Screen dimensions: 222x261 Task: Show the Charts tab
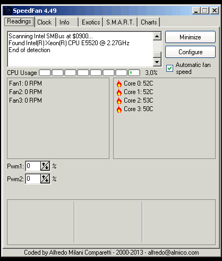[x=149, y=22]
